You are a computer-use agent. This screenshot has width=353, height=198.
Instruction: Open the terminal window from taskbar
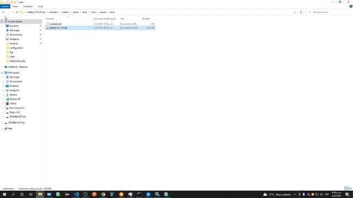[139, 194]
